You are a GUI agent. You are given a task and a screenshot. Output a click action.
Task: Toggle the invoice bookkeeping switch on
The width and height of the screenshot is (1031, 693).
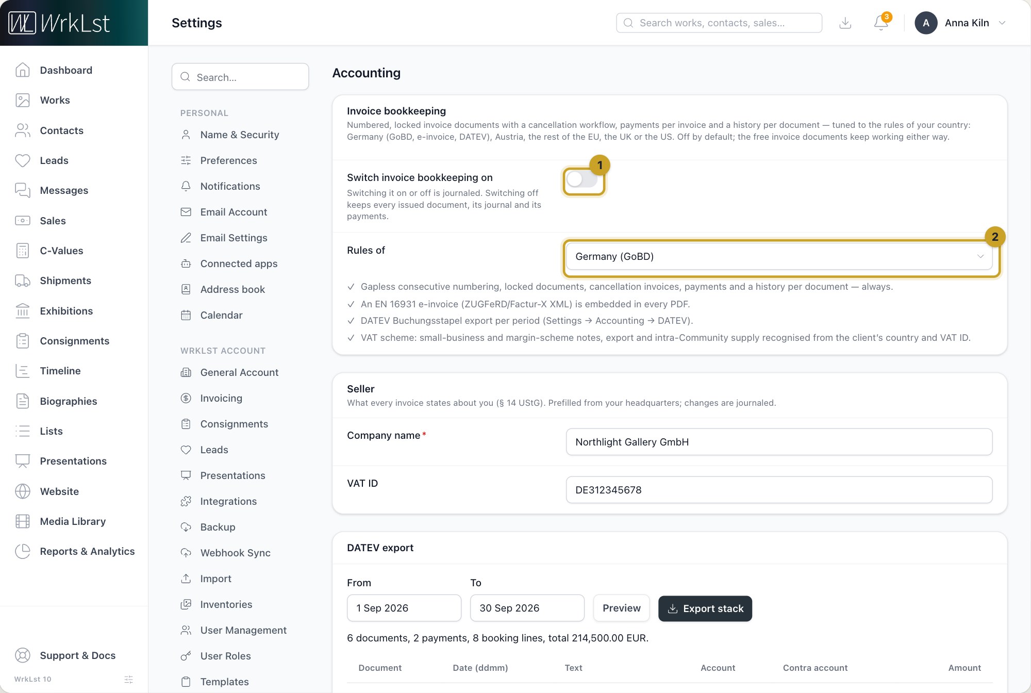(582, 179)
